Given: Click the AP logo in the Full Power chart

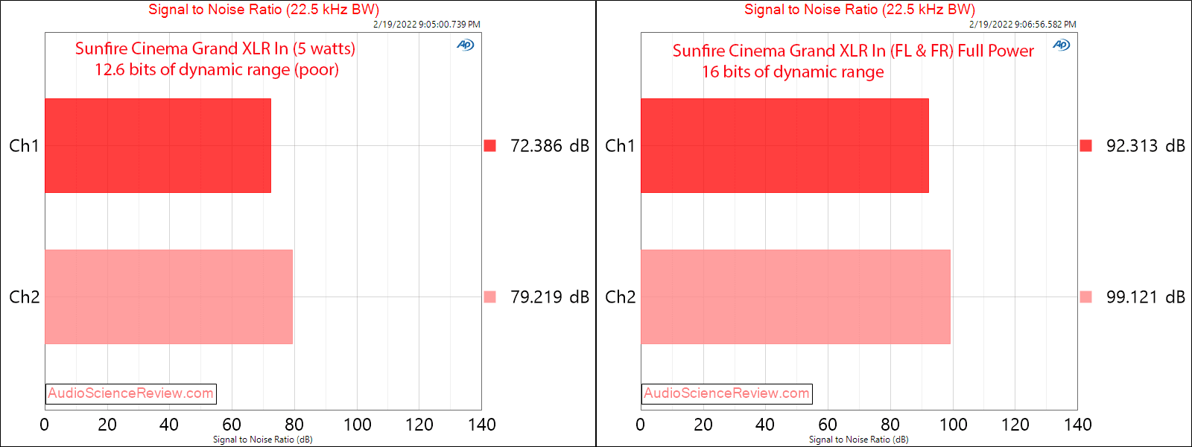Looking at the screenshot, I should coord(1062,45).
